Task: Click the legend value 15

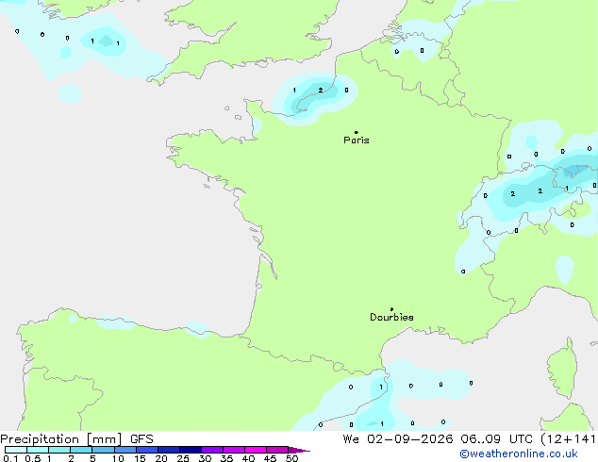Action: [x=140, y=458]
